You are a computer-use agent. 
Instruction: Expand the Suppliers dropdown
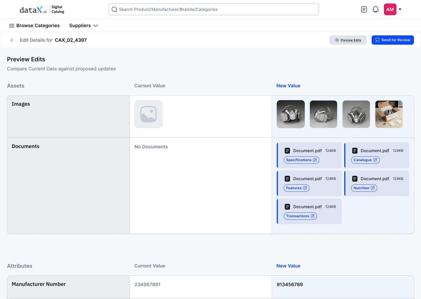coord(84,26)
